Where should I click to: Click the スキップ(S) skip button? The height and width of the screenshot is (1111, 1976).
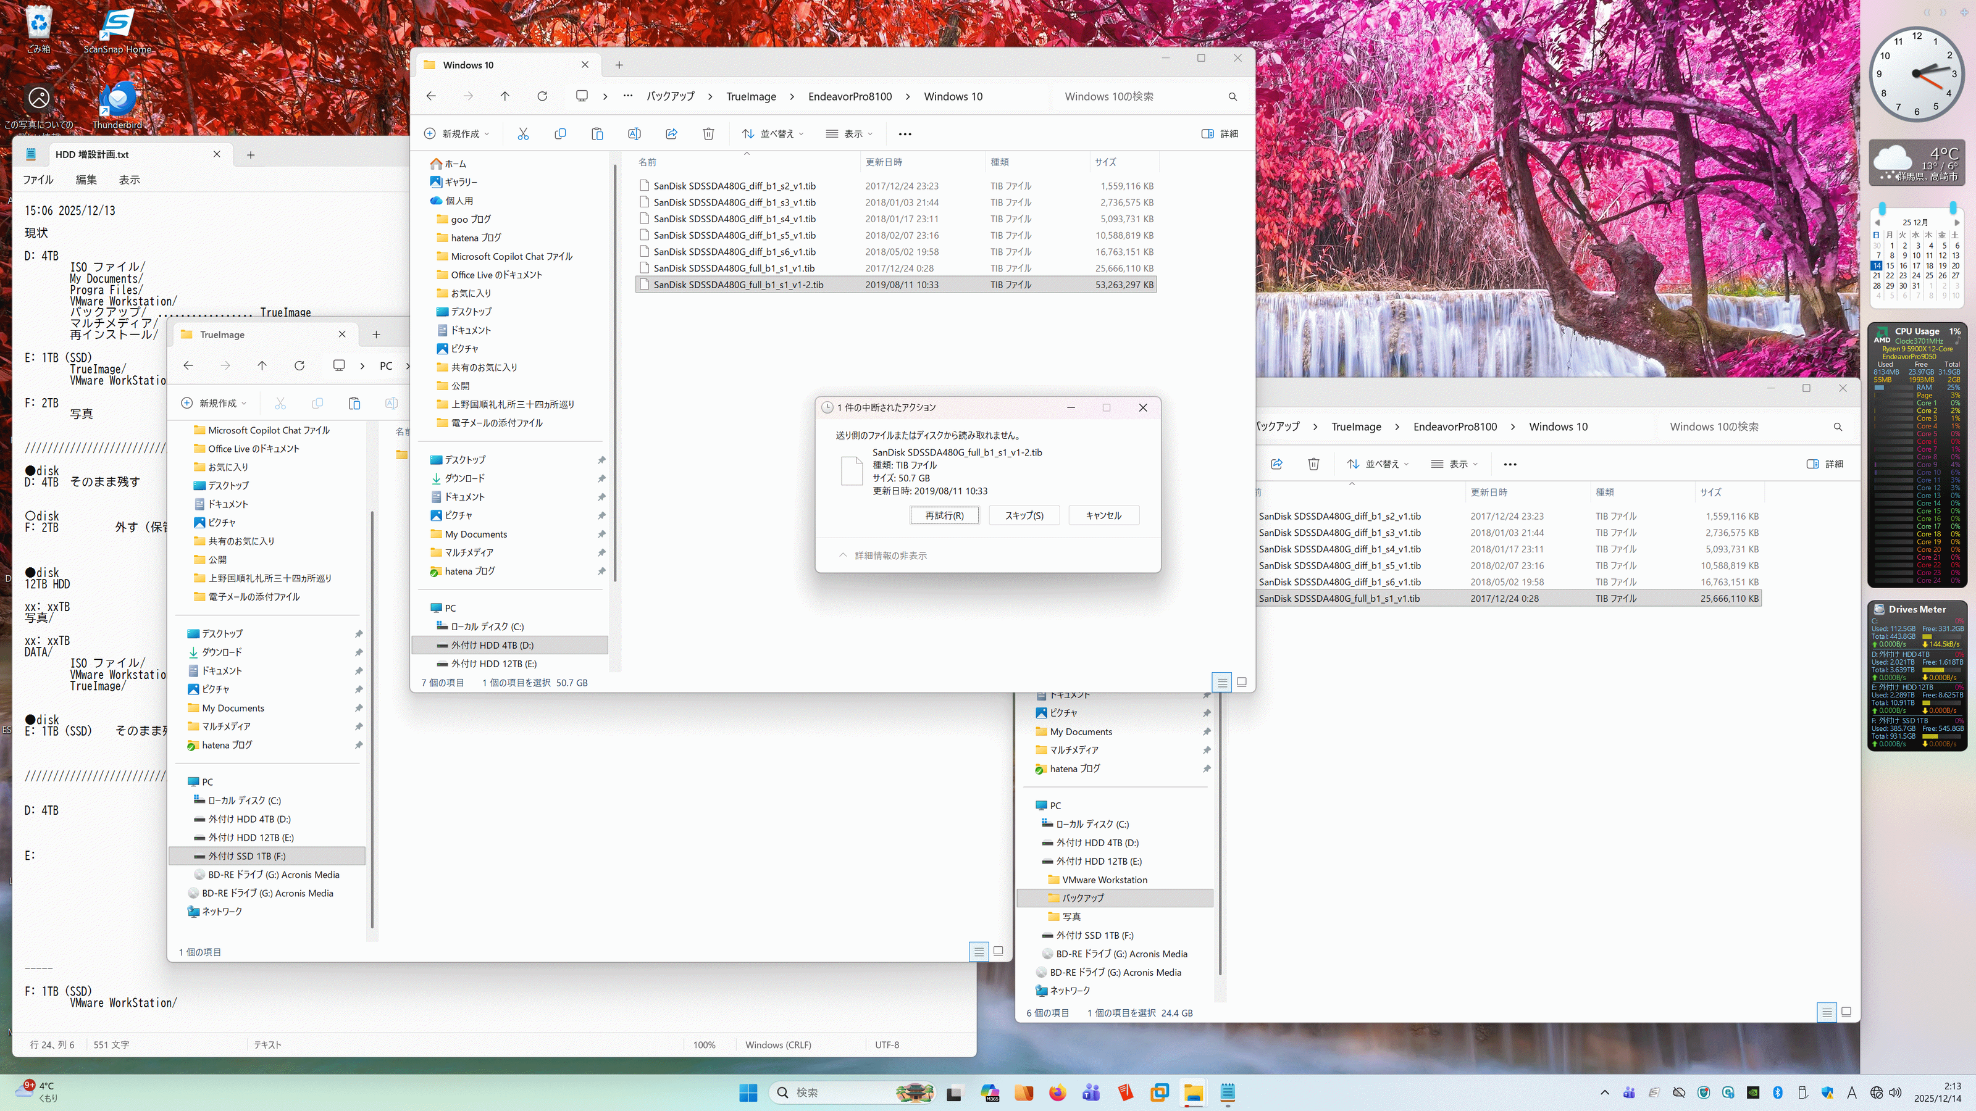(1024, 515)
